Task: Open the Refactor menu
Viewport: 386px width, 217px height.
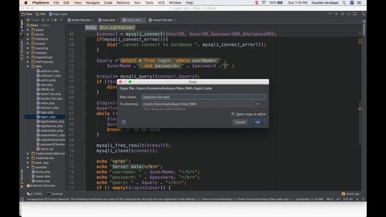Action: click(x=123, y=2)
